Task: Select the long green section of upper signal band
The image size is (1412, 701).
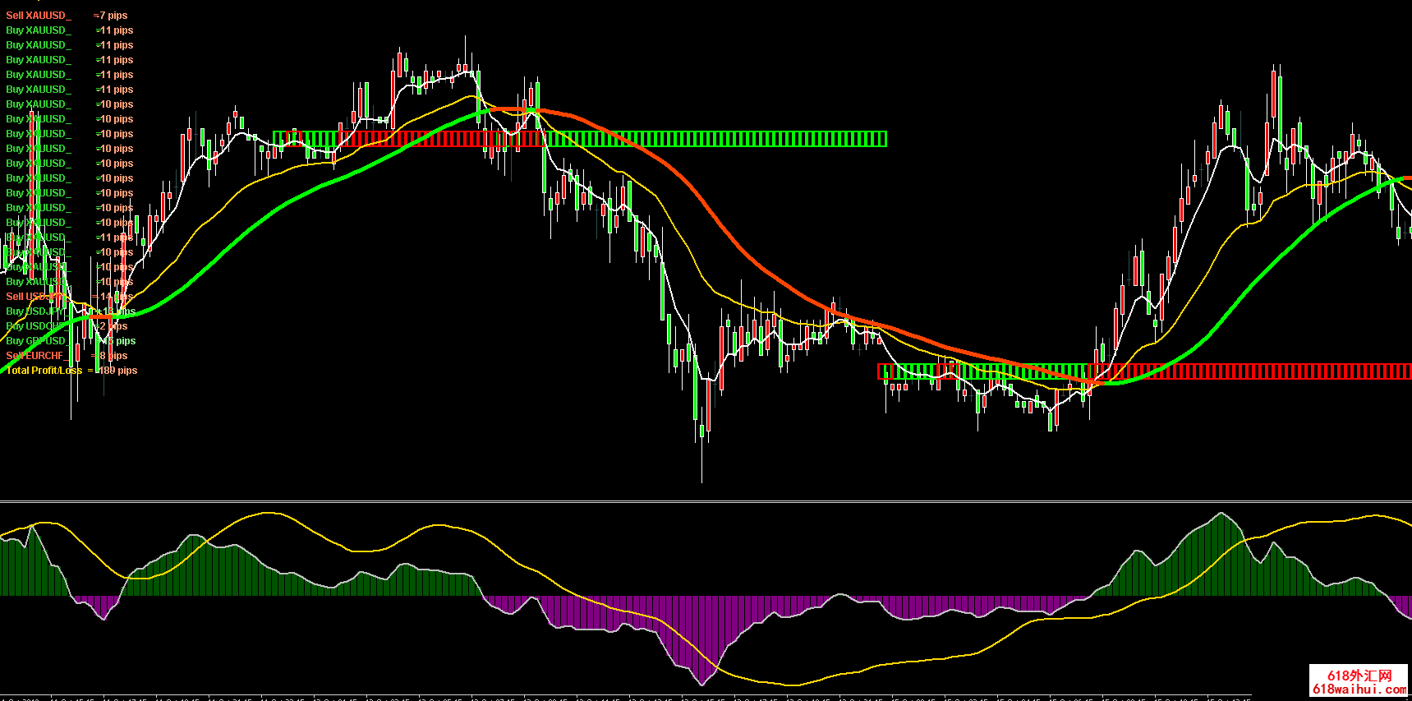Action: [715, 139]
